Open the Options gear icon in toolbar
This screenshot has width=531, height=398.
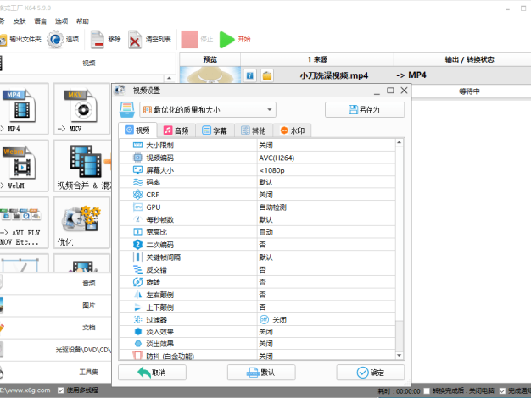(55, 40)
